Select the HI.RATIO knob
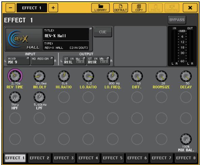Screen dimensions: 200x165 click(x=64, y=76)
